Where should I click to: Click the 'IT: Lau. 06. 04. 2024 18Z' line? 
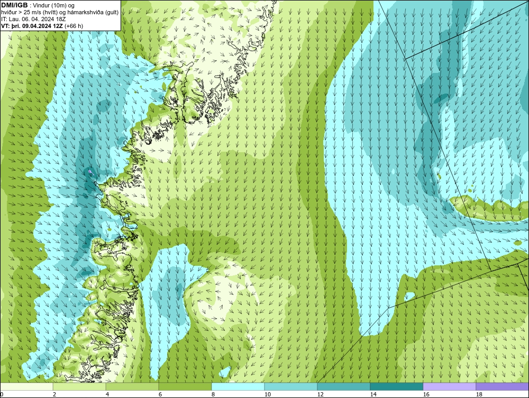[x=33, y=19]
